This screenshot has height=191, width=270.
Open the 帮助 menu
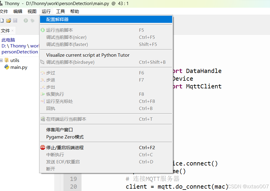click(74, 11)
